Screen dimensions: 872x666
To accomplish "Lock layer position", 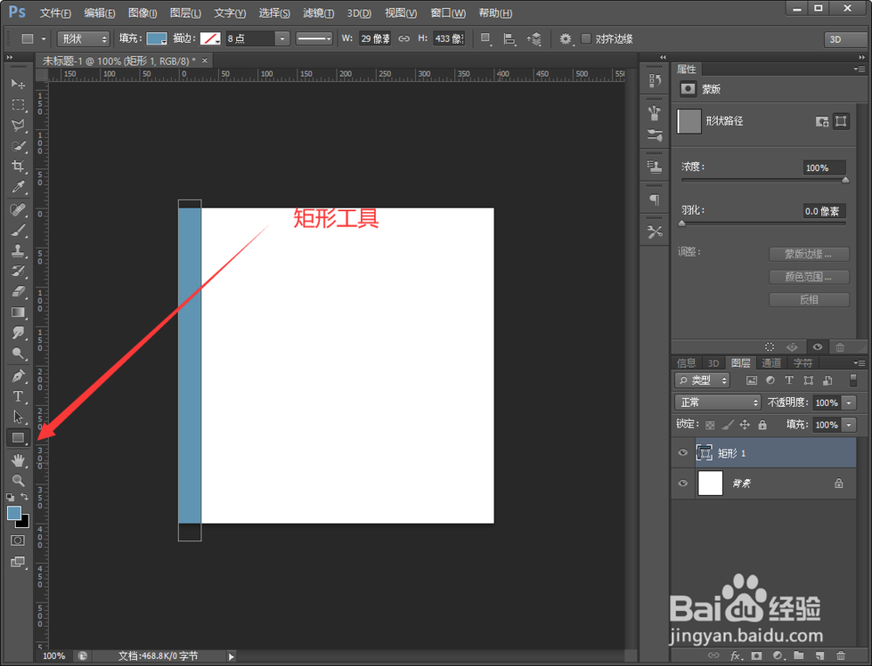I will point(745,425).
